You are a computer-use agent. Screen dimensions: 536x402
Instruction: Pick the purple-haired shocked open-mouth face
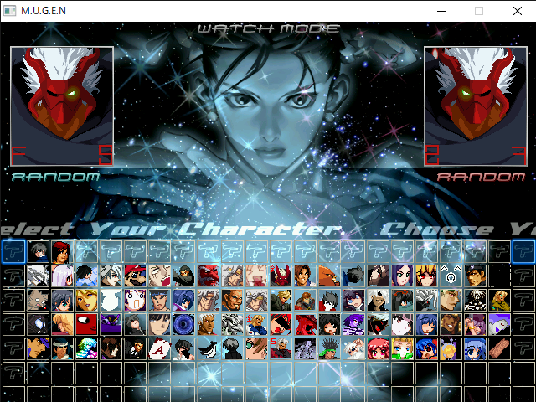pyautogui.click(x=135, y=300)
